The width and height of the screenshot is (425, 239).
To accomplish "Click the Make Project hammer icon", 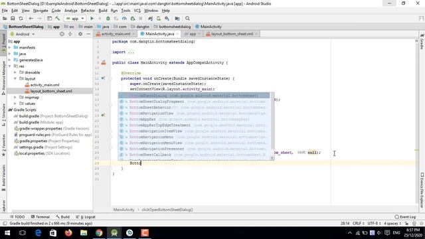I will pyautogui.click(x=58, y=19).
